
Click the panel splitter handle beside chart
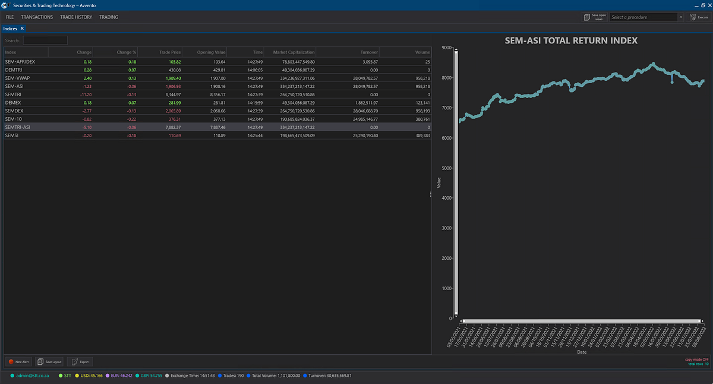click(x=431, y=194)
